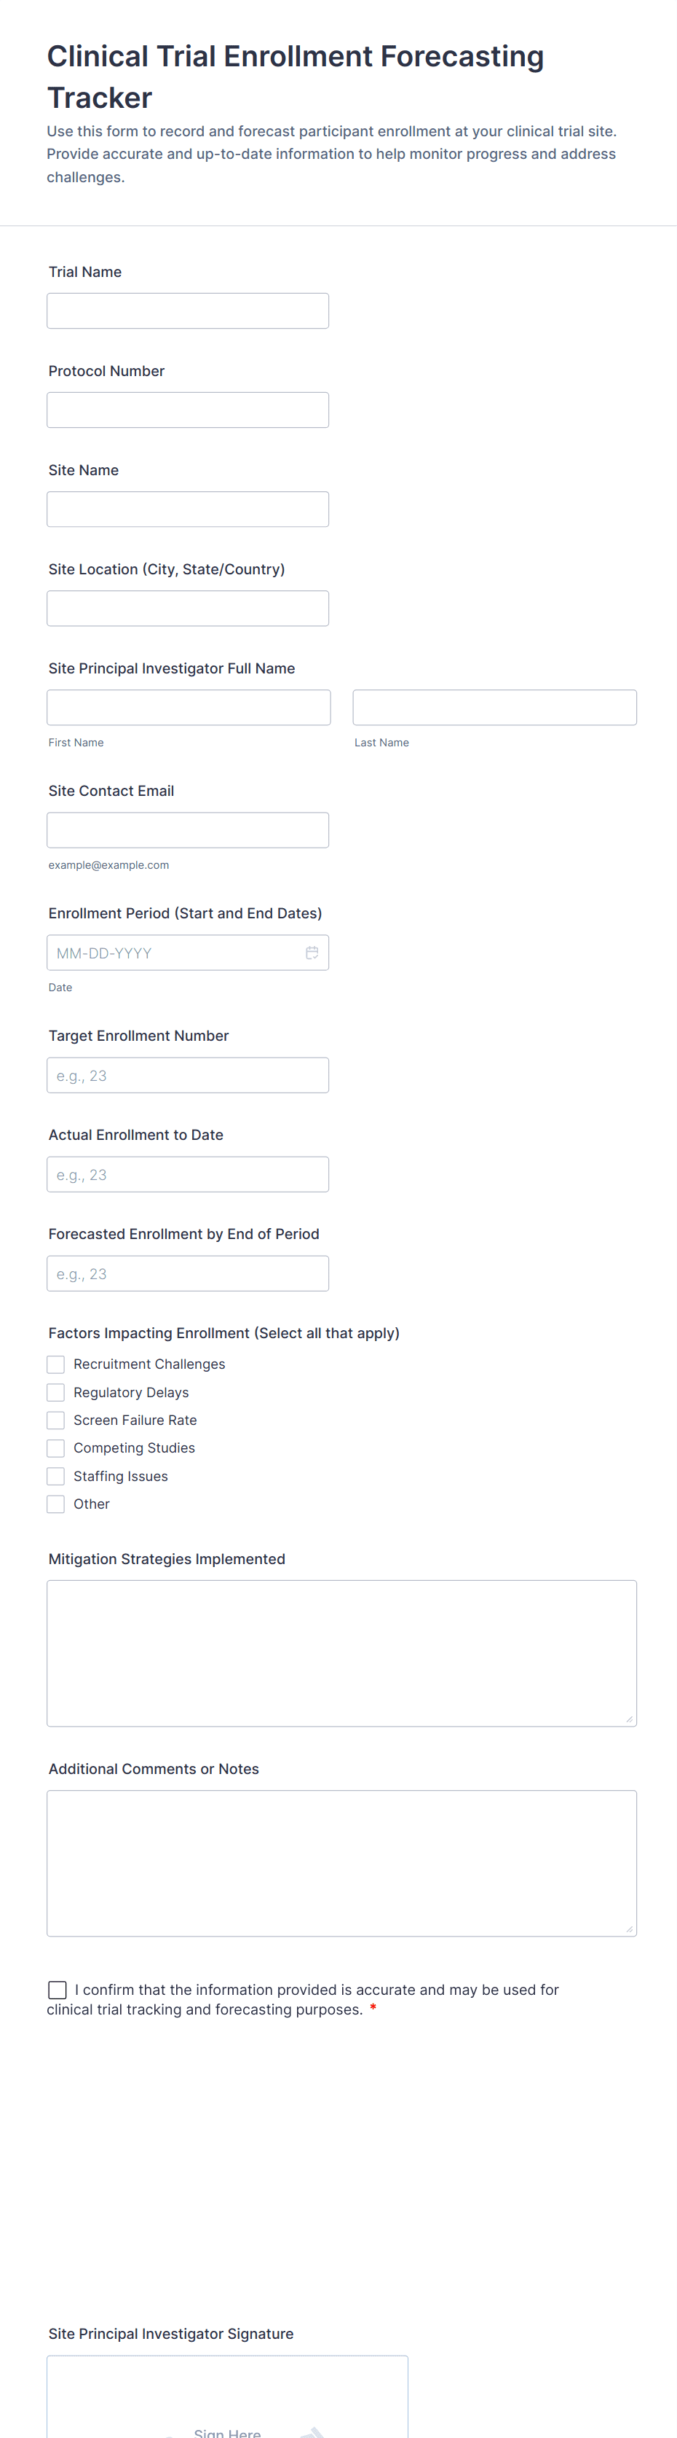
Task: Click the investigator Last Name field
Action: coord(494,708)
